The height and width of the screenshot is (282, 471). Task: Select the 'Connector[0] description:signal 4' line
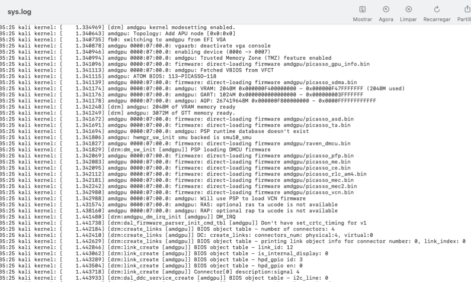pyautogui.click(x=150, y=272)
